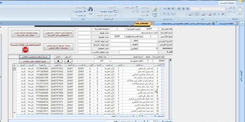Click the seat number cell 3245707006
The height and width of the screenshot is (122, 245).
pos(57,77)
